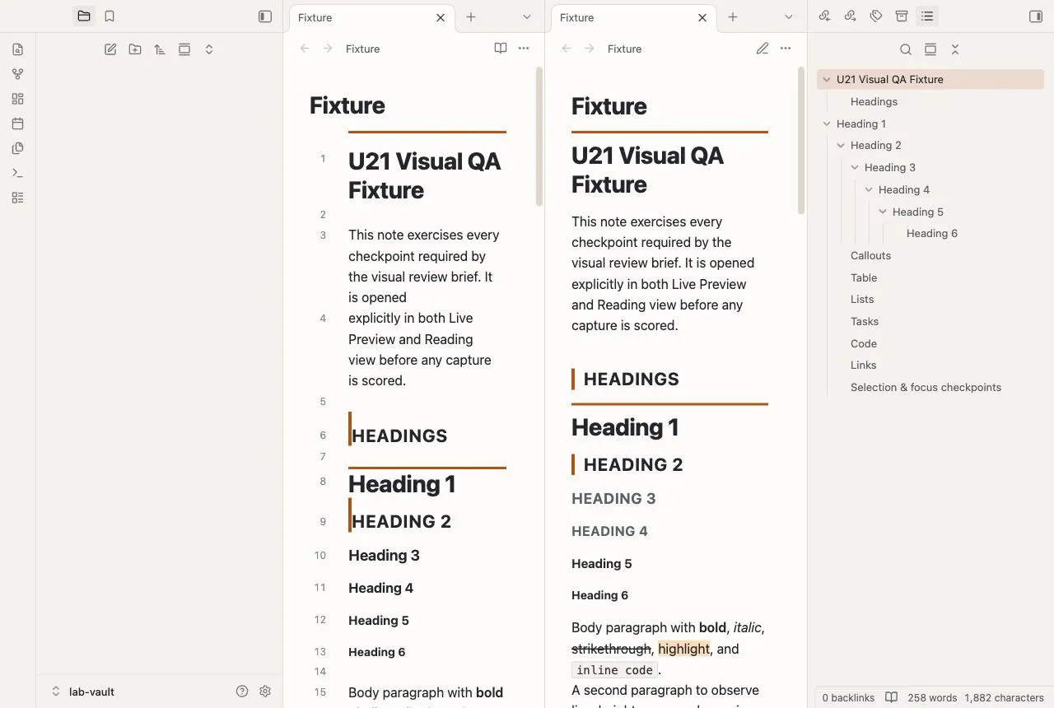The width and height of the screenshot is (1054, 708).
Task: Click the insert template ribbon icon
Action: tap(18, 148)
